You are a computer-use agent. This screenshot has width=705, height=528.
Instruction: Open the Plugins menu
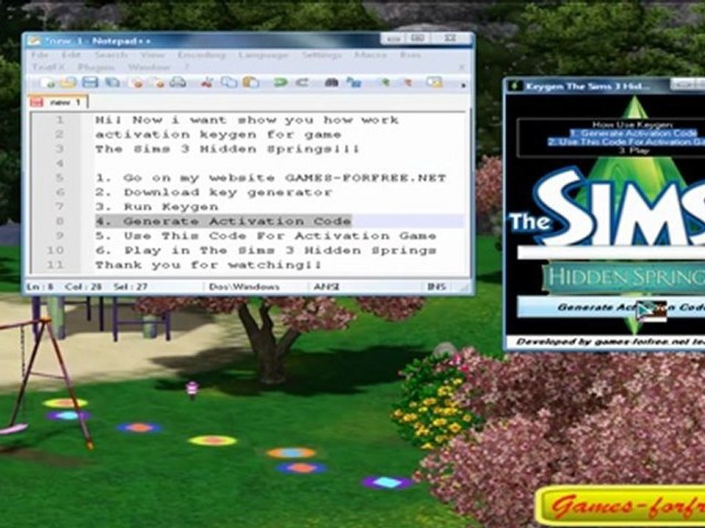pyautogui.click(x=96, y=67)
